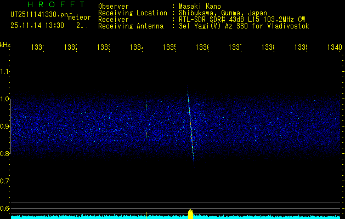Image resolution: width=345 pixels, height=219 pixels.
Task: Click the 1.1 kHz frequency tick
Action: pyautogui.click(x=5, y=72)
